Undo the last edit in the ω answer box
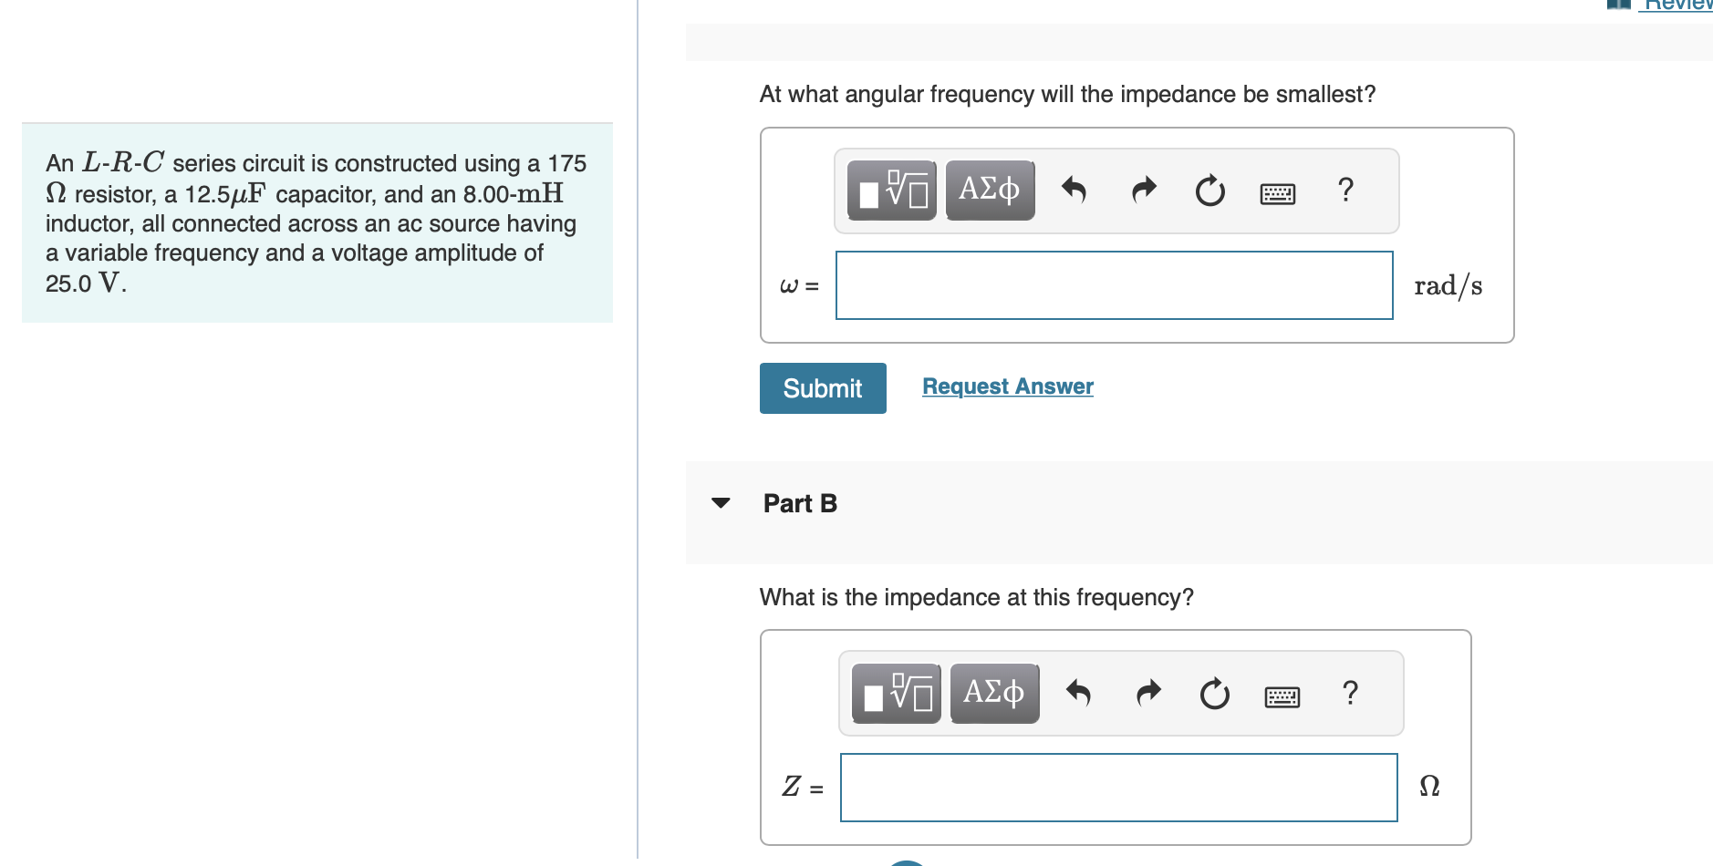This screenshot has width=1713, height=866. point(1075,190)
